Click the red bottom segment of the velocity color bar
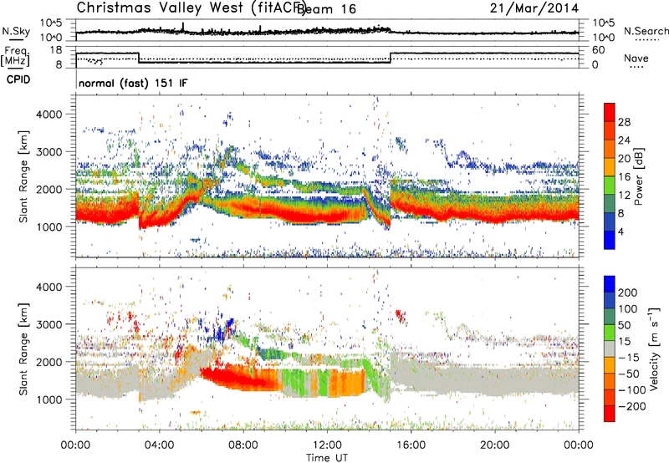Screen dimensions: 669x463 pos(610,414)
